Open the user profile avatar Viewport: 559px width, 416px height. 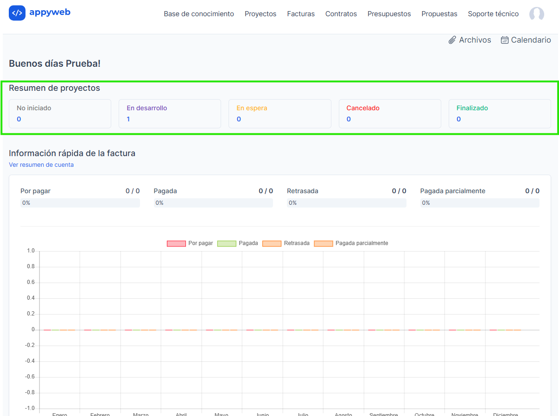click(x=536, y=14)
